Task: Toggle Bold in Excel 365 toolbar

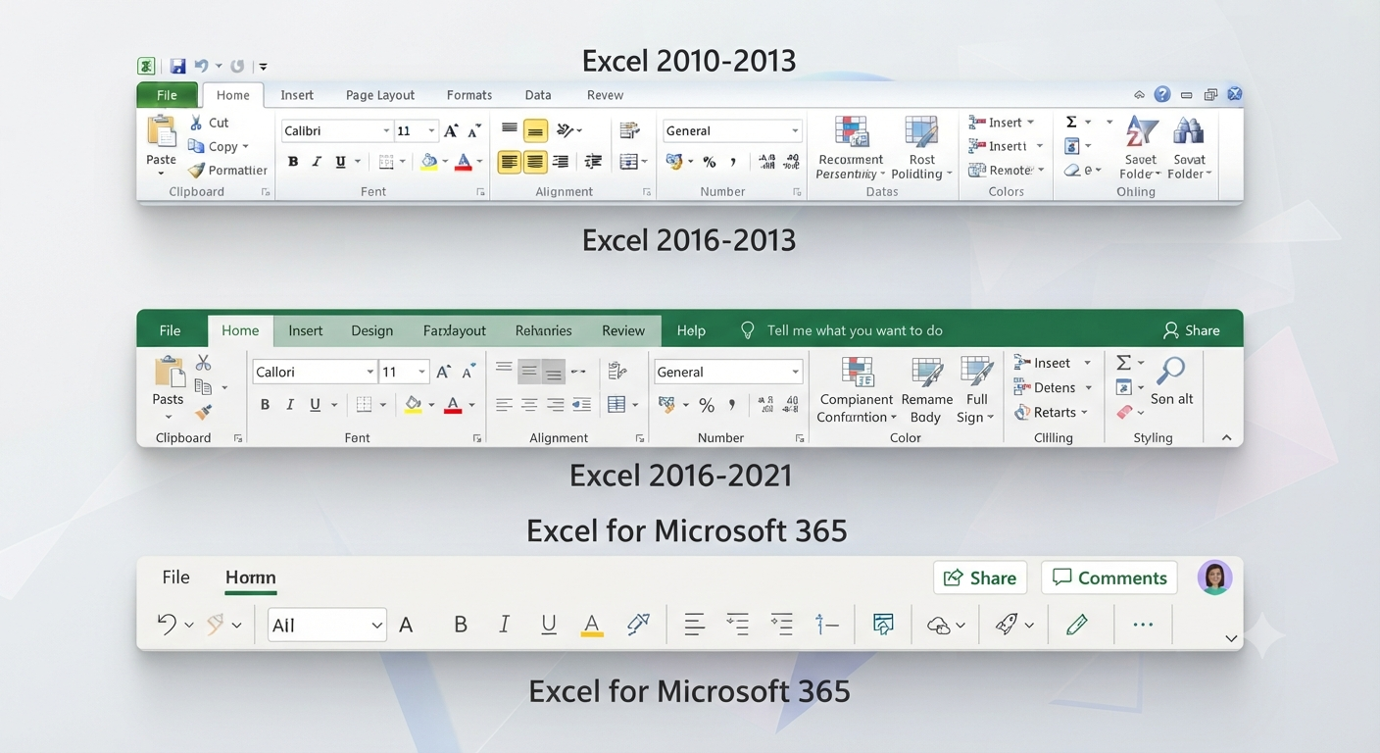Action: tap(460, 625)
